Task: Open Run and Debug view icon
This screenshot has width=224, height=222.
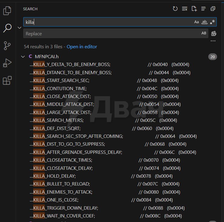Action: click(x=7, y=63)
